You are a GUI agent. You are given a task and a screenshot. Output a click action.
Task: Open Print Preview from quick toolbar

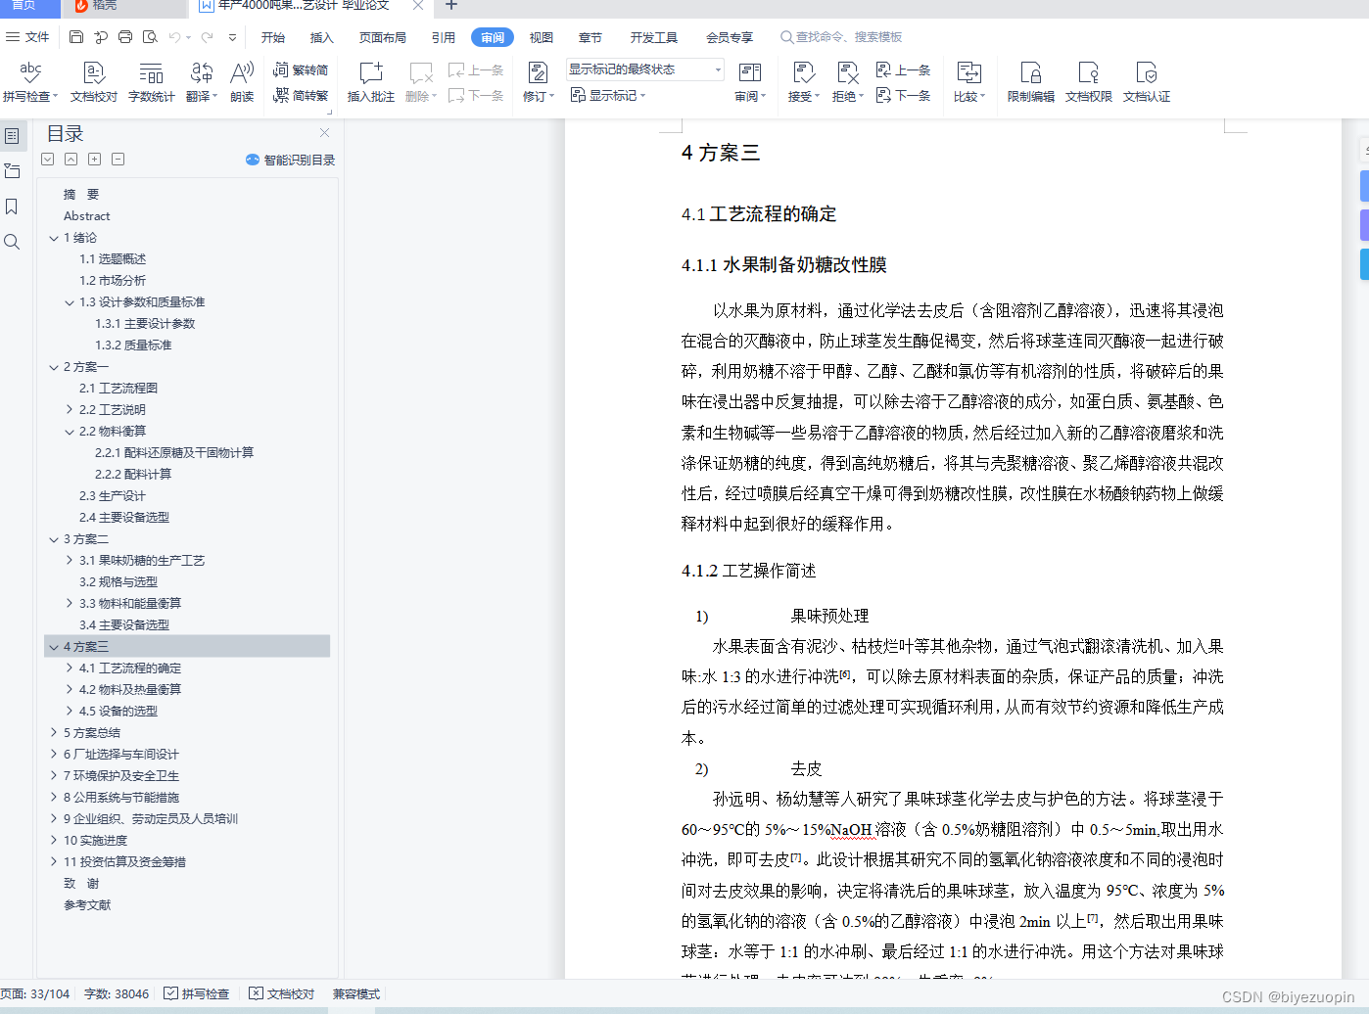150,37
